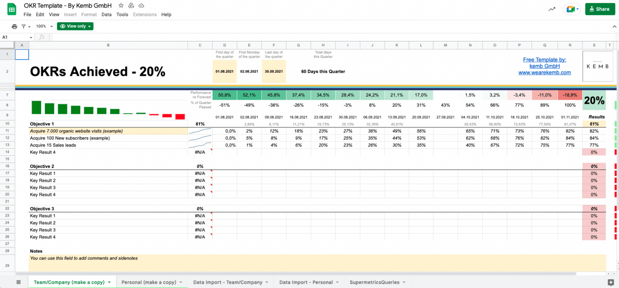Open the activity trend icon near Share

pos(552,9)
